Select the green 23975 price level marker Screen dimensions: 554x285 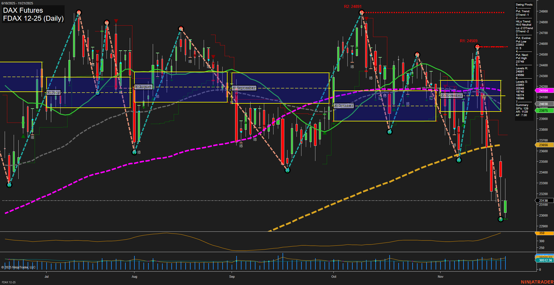[x=544, y=111]
